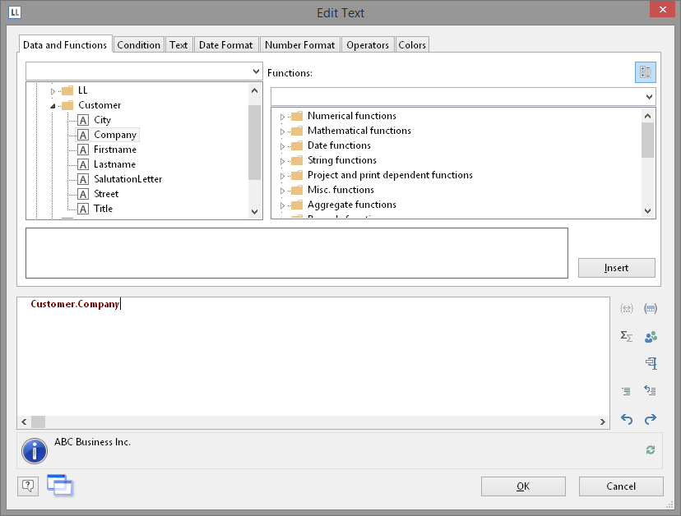
Task: Expand the LL folder in tree
Action: [x=54, y=90]
